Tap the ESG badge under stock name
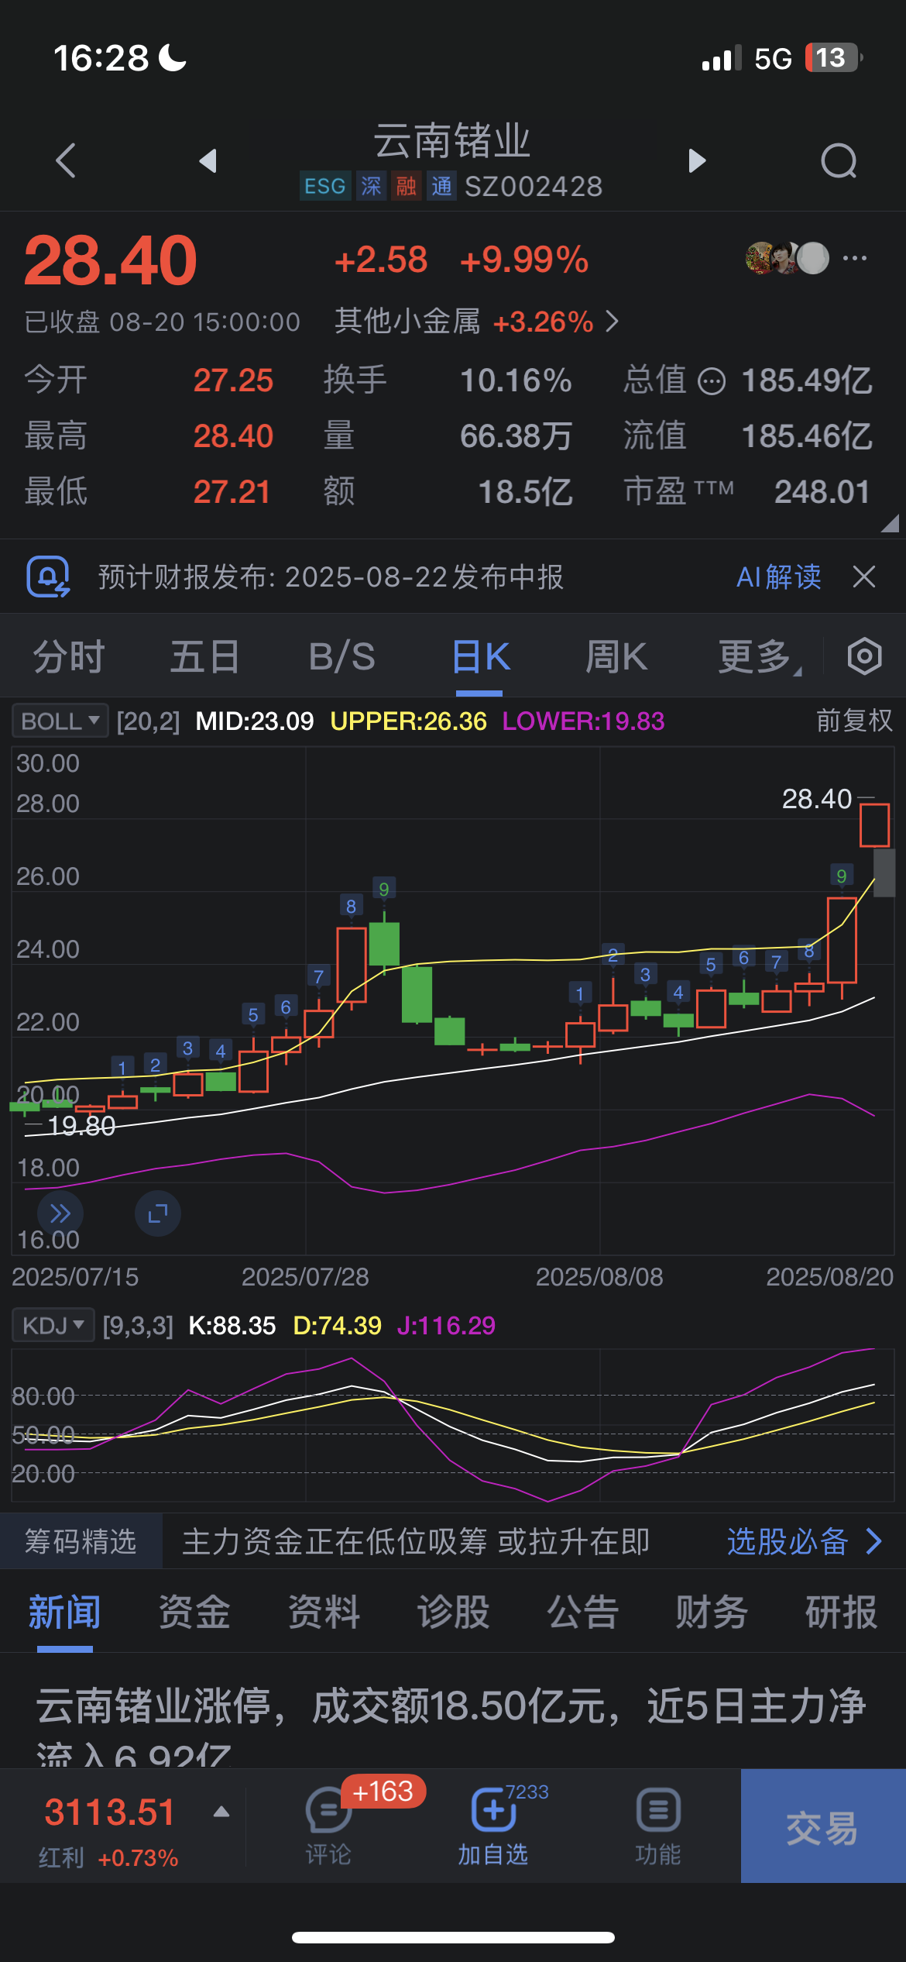The image size is (906, 1962). click(325, 186)
